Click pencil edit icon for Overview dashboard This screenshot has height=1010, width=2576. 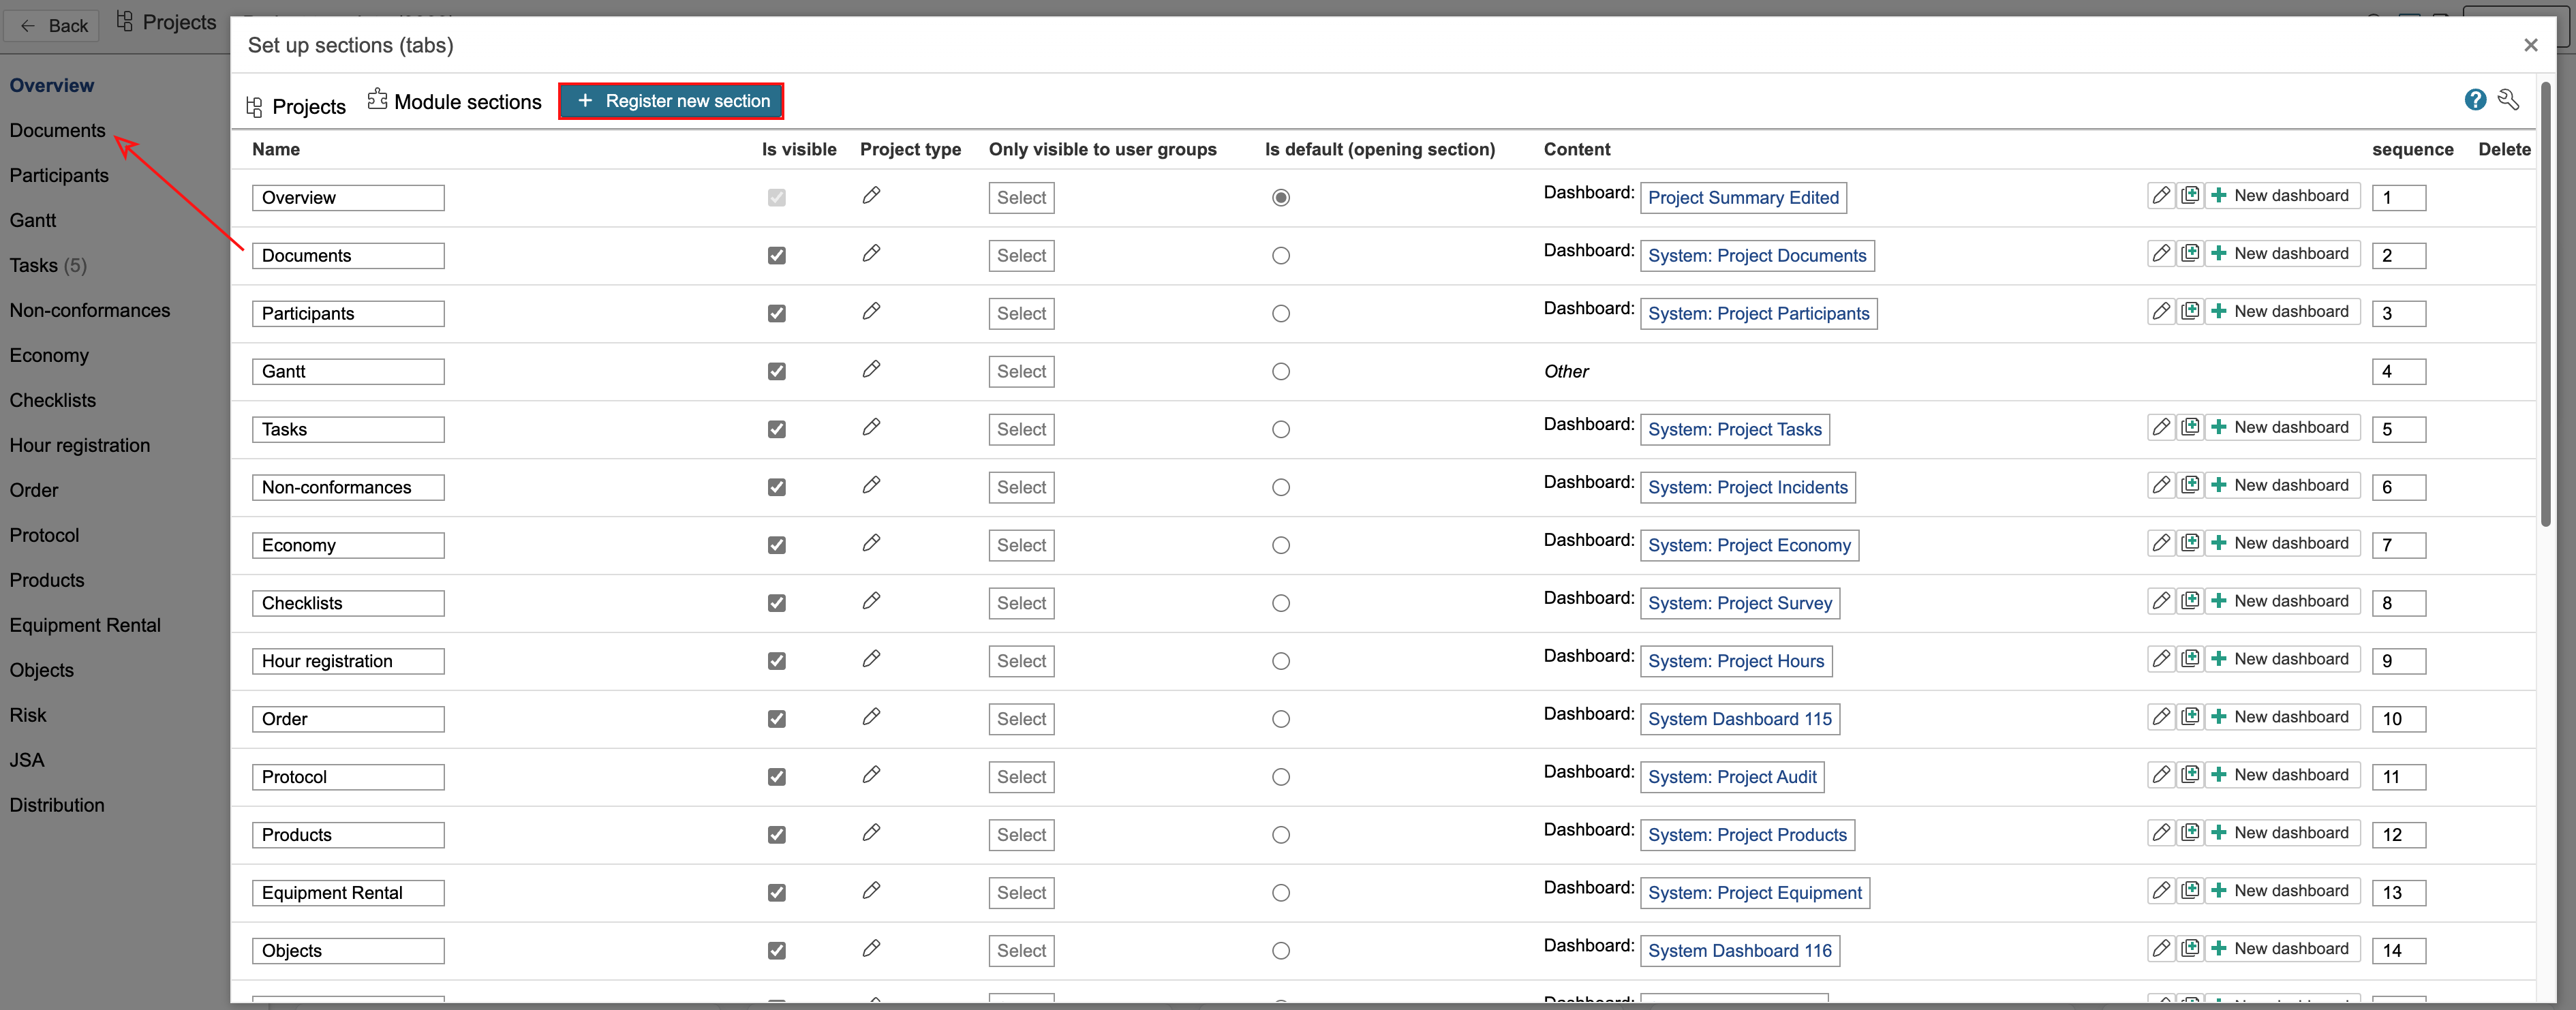coord(2160,196)
